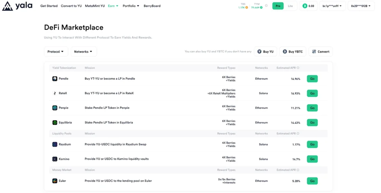The height and width of the screenshot is (193, 381).
Task: Click the YBTC coin icon in Buy YBTC
Action: tap(285, 51)
